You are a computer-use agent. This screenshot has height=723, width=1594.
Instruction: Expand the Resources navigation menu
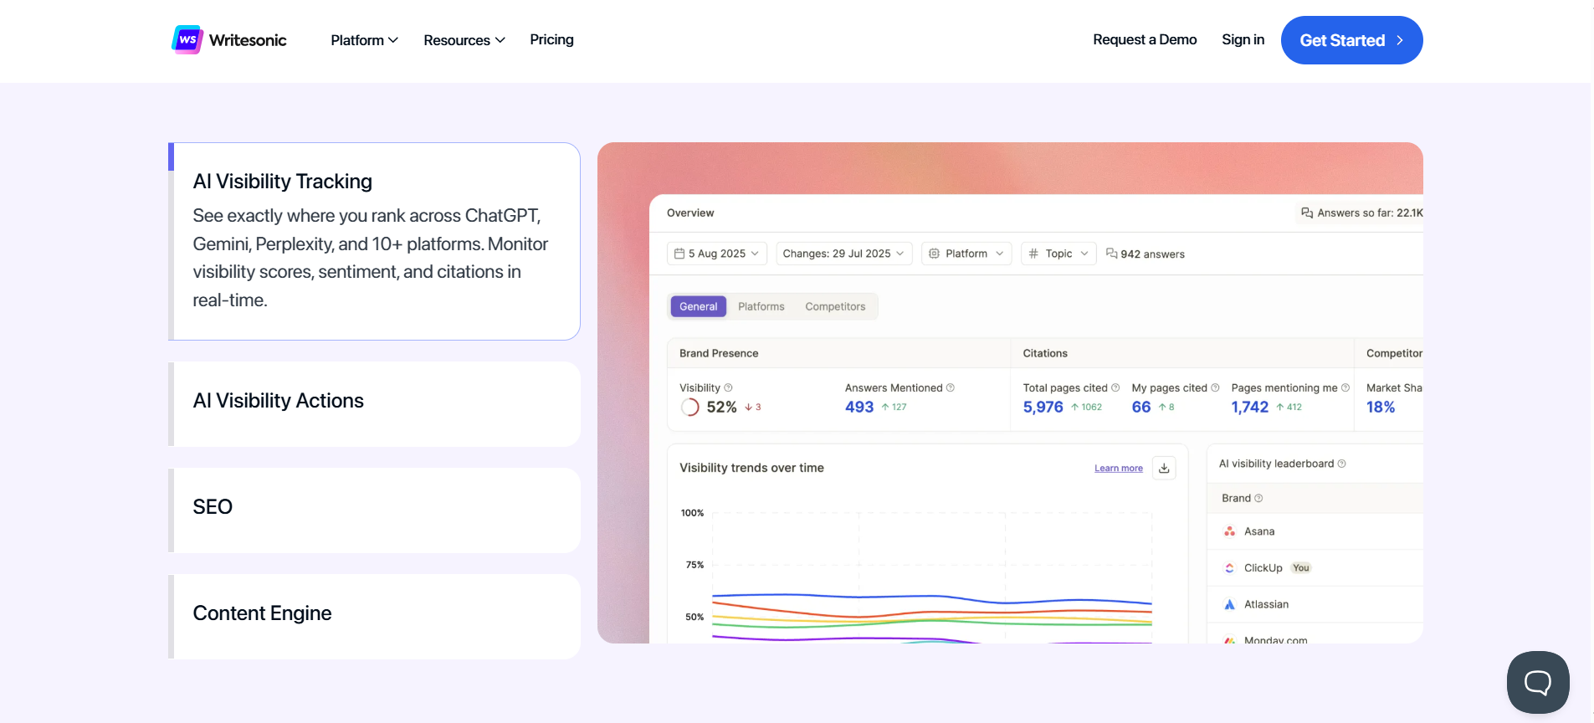[464, 40]
